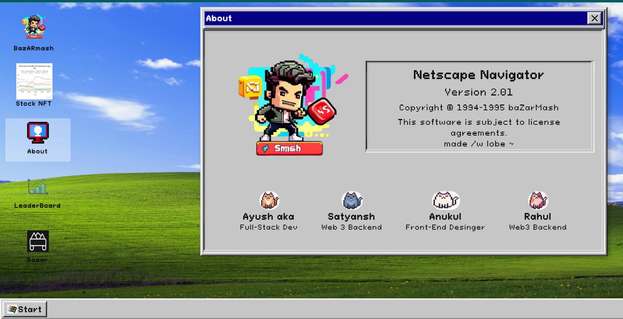Screen dimensions: 623x319
Task: Close the About window
Action: [594, 18]
